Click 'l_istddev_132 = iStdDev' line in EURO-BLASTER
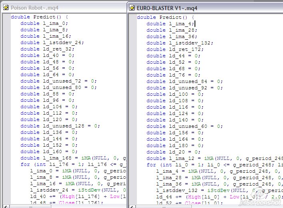The width and height of the screenshot is (283, 208). (x=219, y=191)
